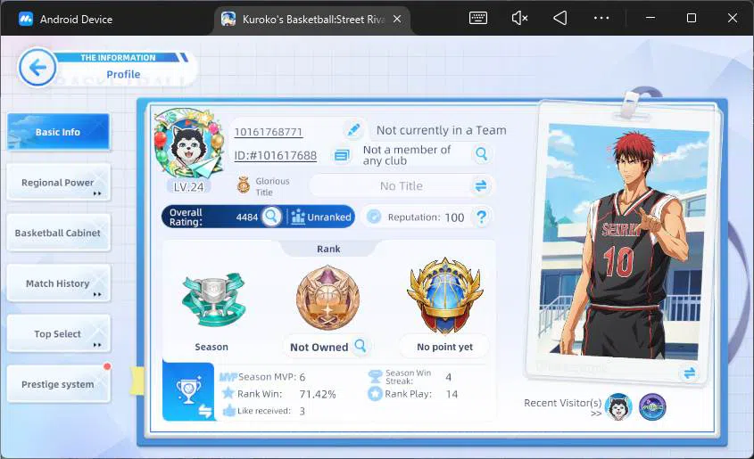Click the ID:#101617688 text
This screenshot has width=754, height=459.
tap(275, 156)
